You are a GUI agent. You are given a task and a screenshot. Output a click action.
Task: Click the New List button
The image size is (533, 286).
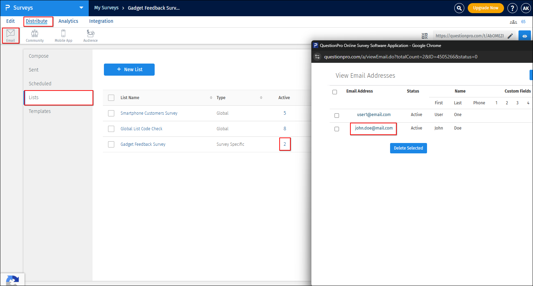[x=129, y=69]
